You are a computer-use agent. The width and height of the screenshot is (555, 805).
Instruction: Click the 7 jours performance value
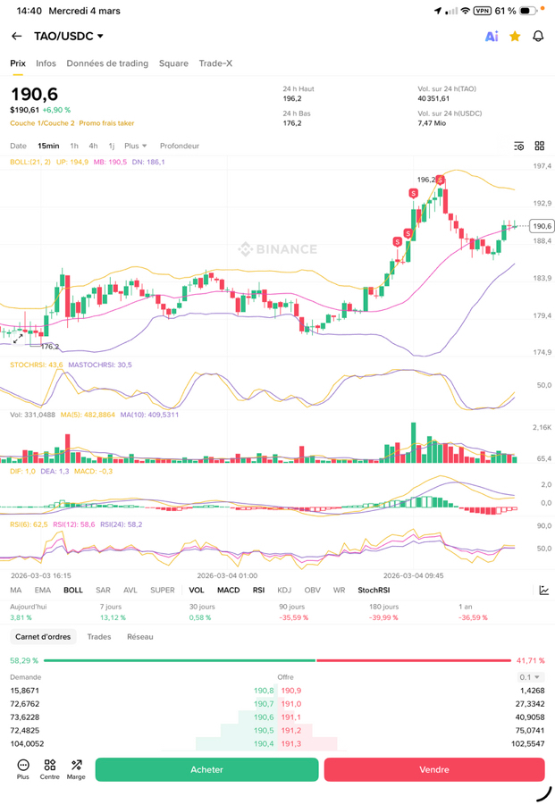[113, 617]
